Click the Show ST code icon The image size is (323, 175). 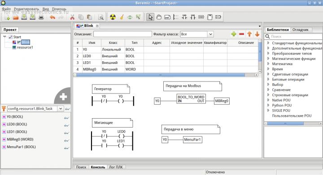tap(139, 17)
